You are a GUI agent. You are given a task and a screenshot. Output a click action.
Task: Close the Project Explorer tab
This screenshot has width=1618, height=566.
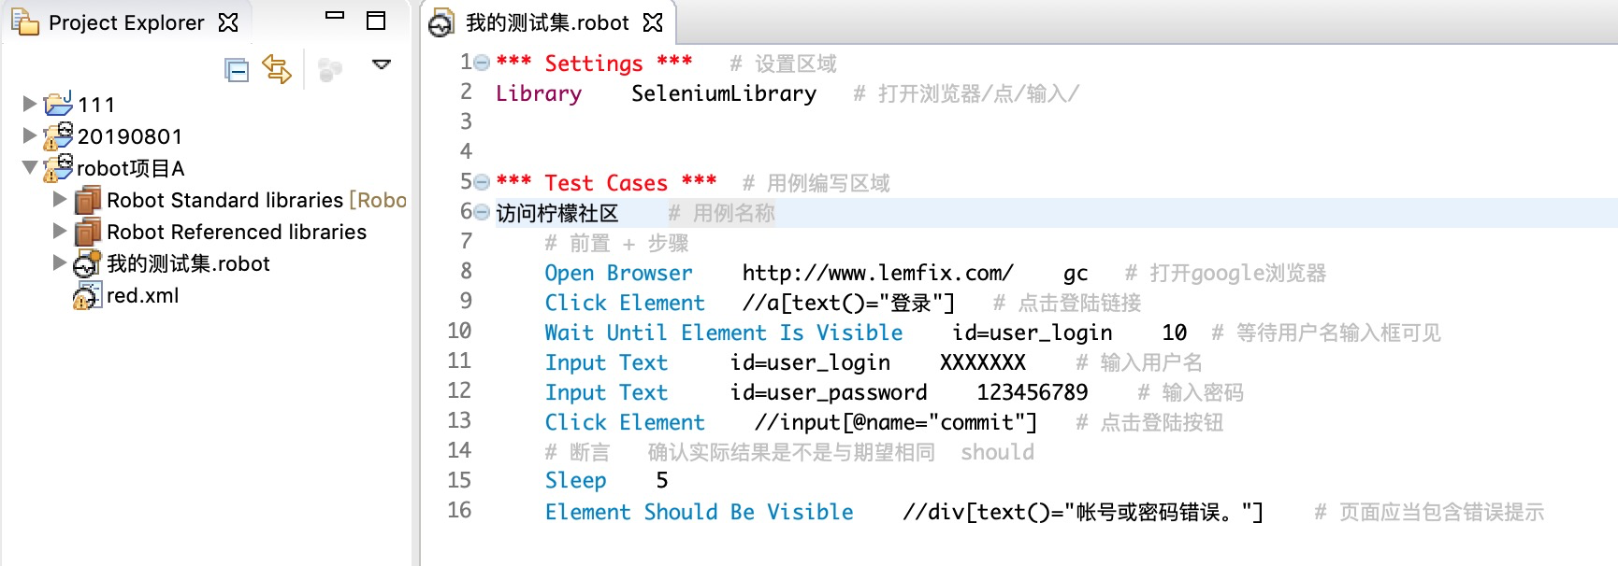(228, 22)
